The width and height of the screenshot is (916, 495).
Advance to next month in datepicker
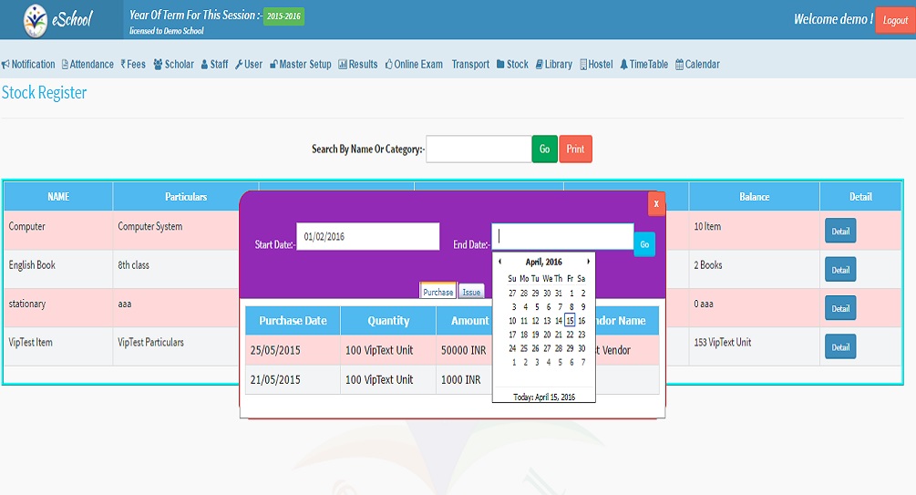588,262
